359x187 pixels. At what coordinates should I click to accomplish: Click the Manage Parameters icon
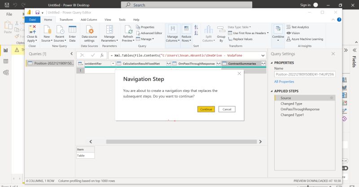tap(109, 30)
